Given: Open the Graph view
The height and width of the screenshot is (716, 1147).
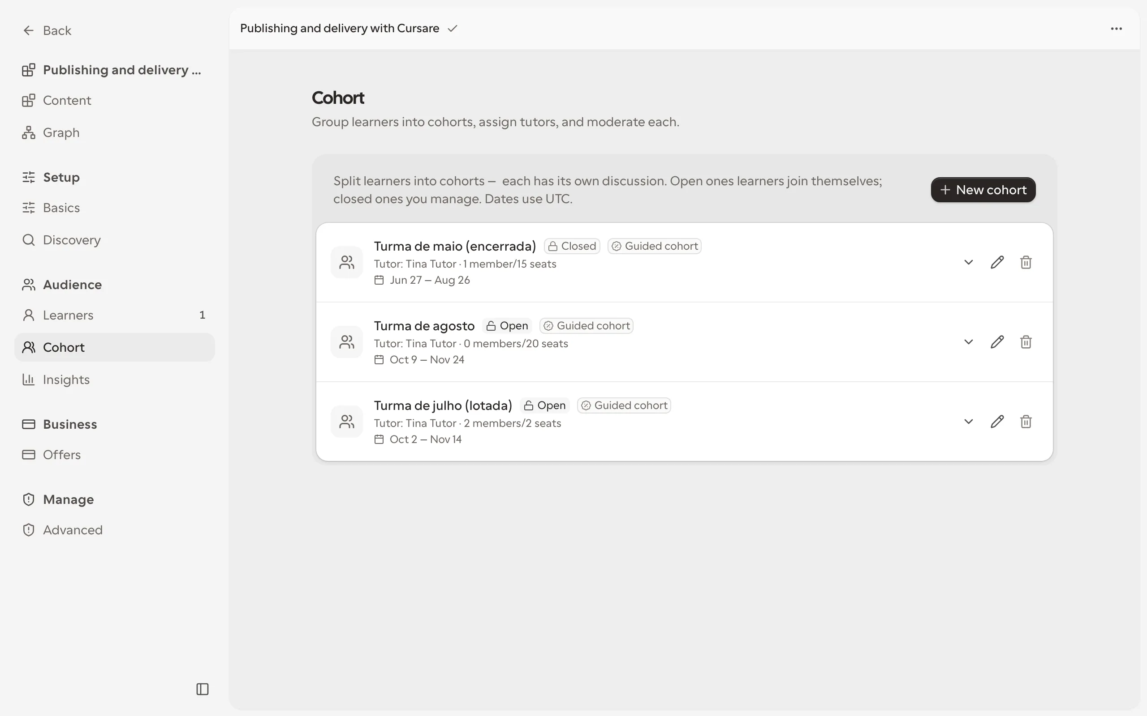Looking at the screenshot, I should click(115, 132).
